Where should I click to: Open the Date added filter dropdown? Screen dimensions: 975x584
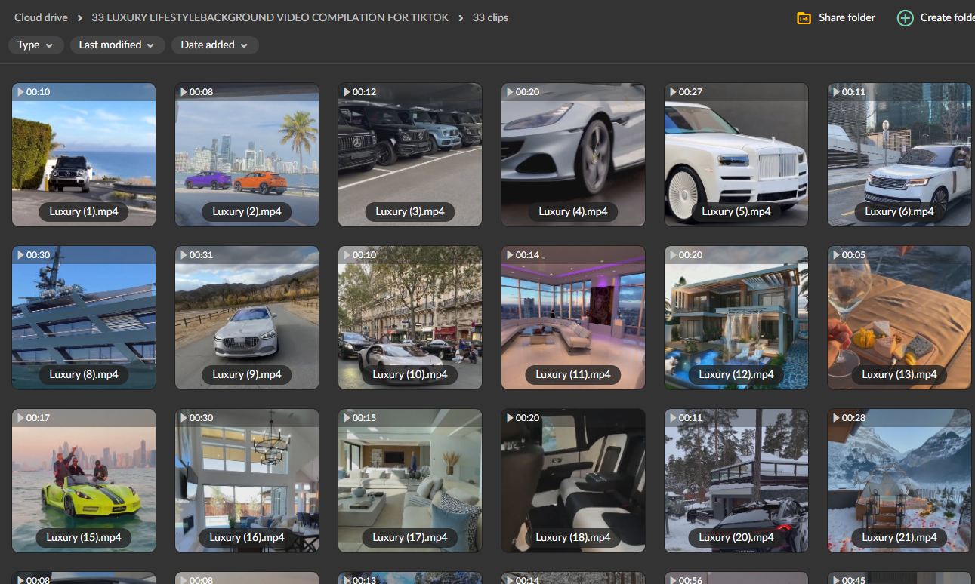coord(214,45)
